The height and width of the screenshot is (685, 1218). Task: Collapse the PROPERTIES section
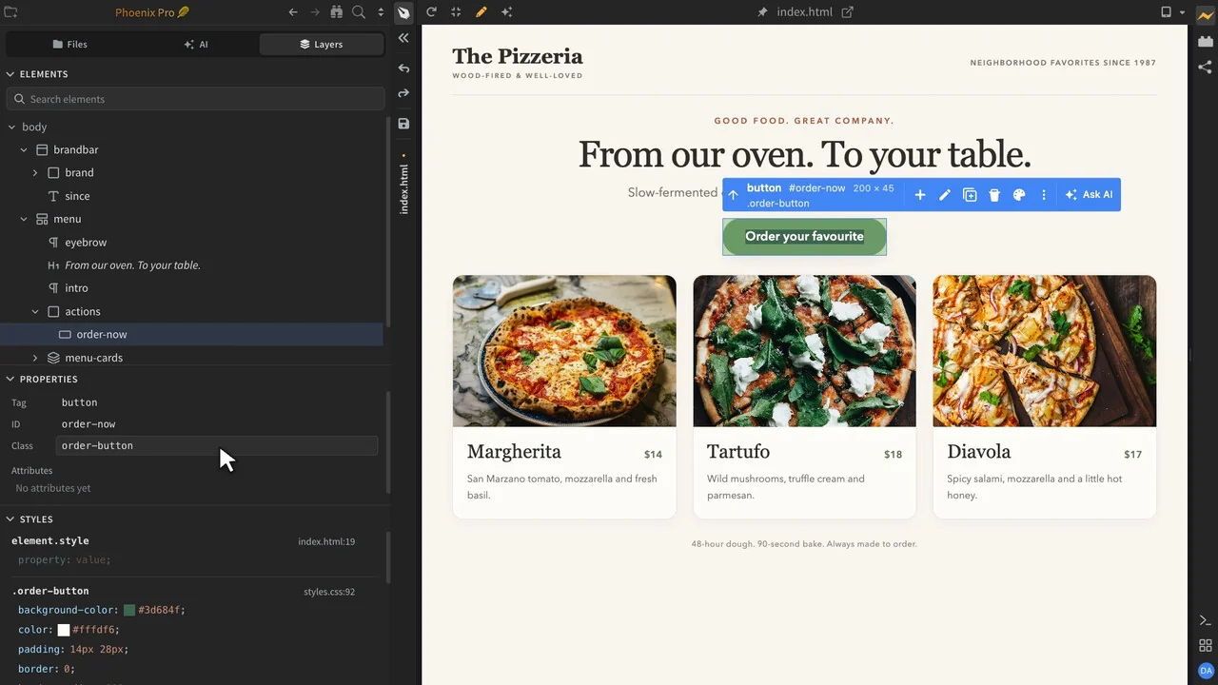click(10, 380)
